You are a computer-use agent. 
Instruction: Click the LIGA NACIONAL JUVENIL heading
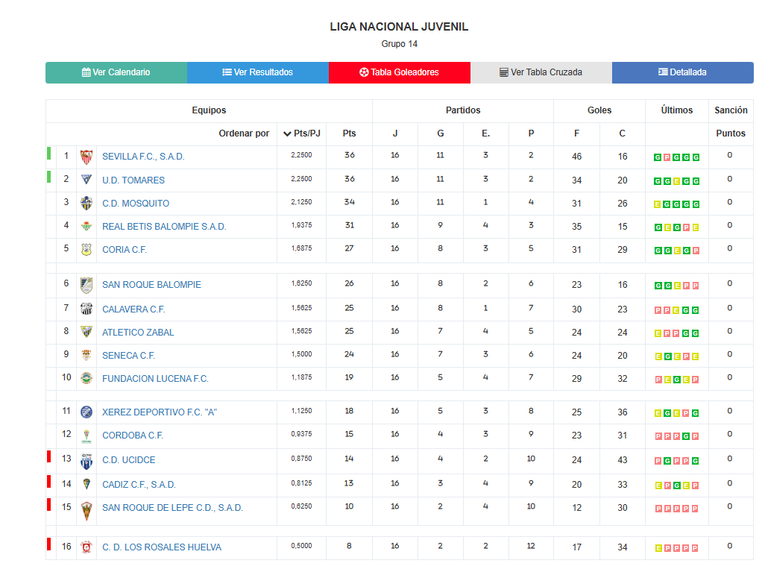pos(399,27)
